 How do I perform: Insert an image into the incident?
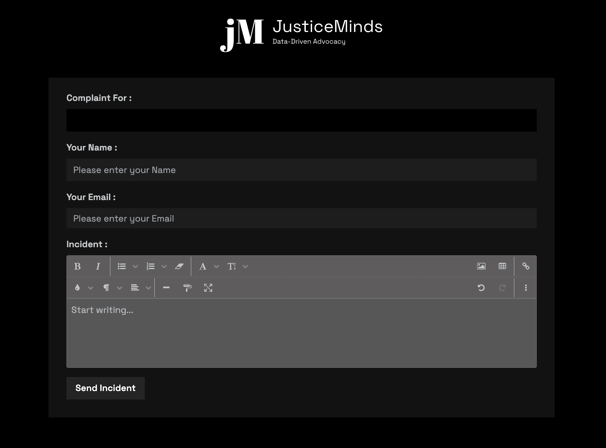tap(481, 266)
